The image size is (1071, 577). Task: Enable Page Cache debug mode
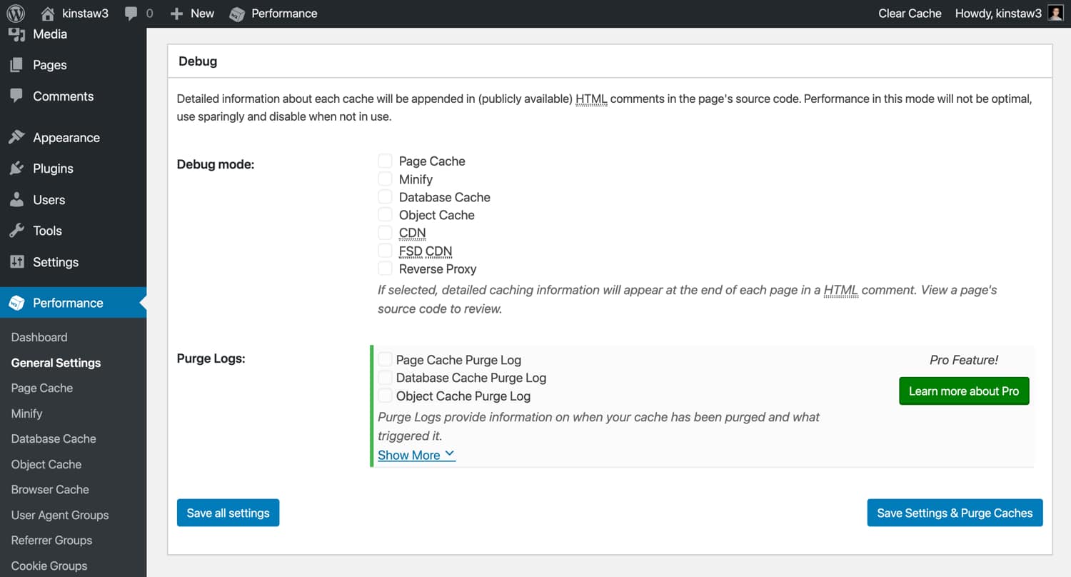[385, 161]
